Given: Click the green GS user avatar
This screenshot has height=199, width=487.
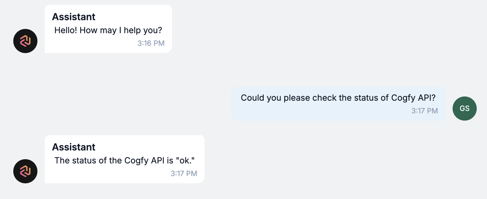Looking at the screenshot, I should point(465,109).
